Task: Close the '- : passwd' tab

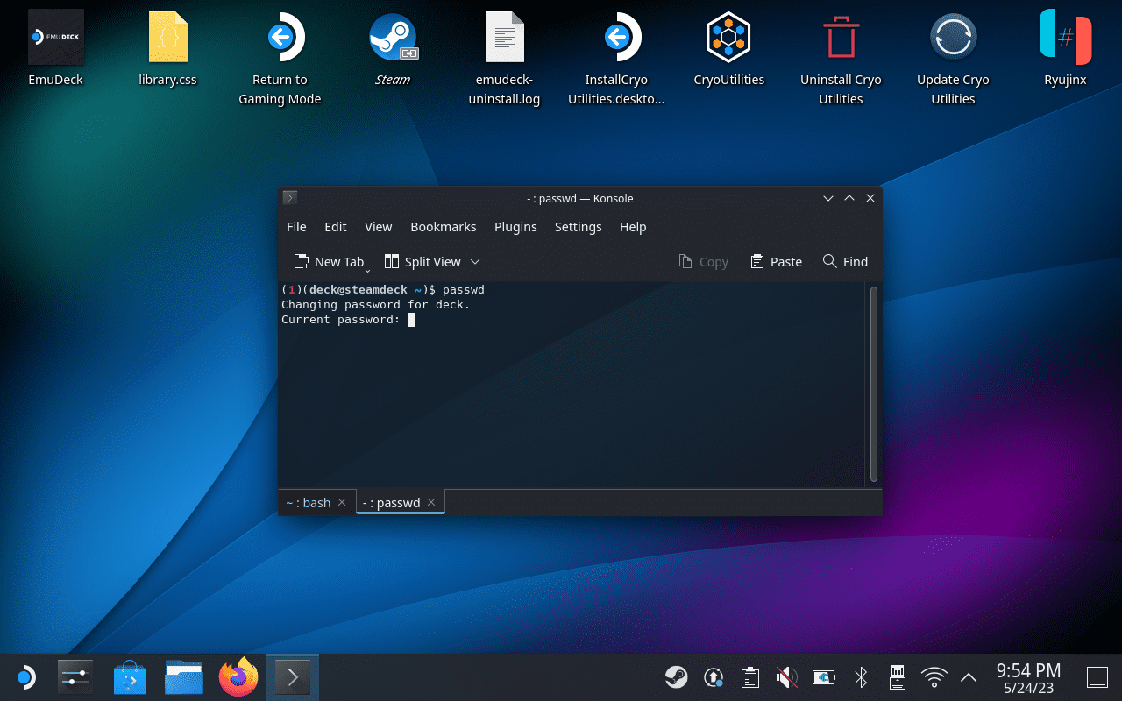Action: point(431,502)
